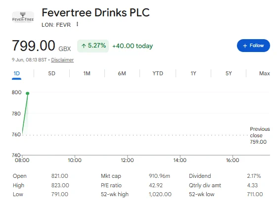Click the 780 price axis label
This screenshot has height=216, width=278.
coord(16,113)
